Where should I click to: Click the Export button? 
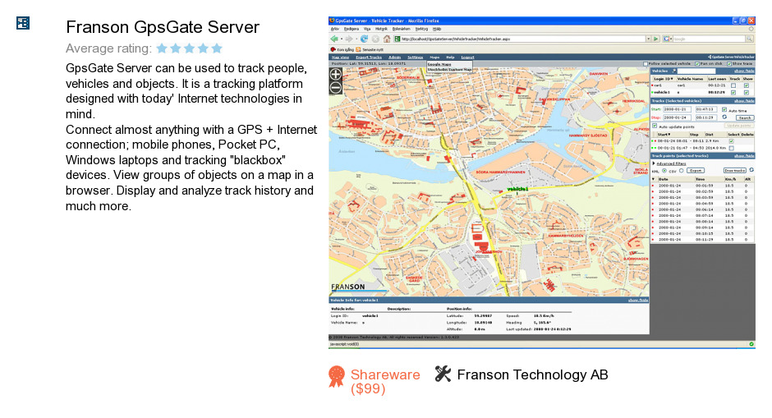[696, 170]
